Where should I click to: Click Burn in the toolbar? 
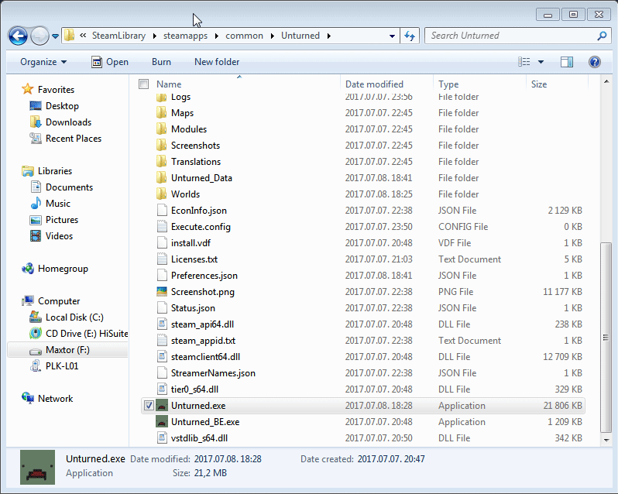[161, 62]
